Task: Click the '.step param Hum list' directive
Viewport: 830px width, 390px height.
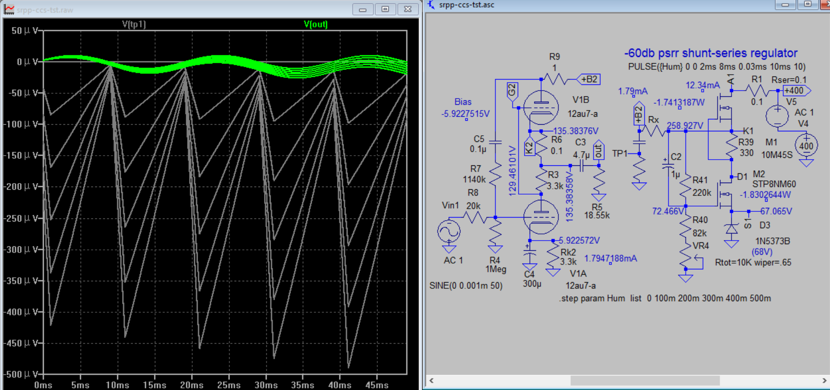Action: tap(665, 298)
